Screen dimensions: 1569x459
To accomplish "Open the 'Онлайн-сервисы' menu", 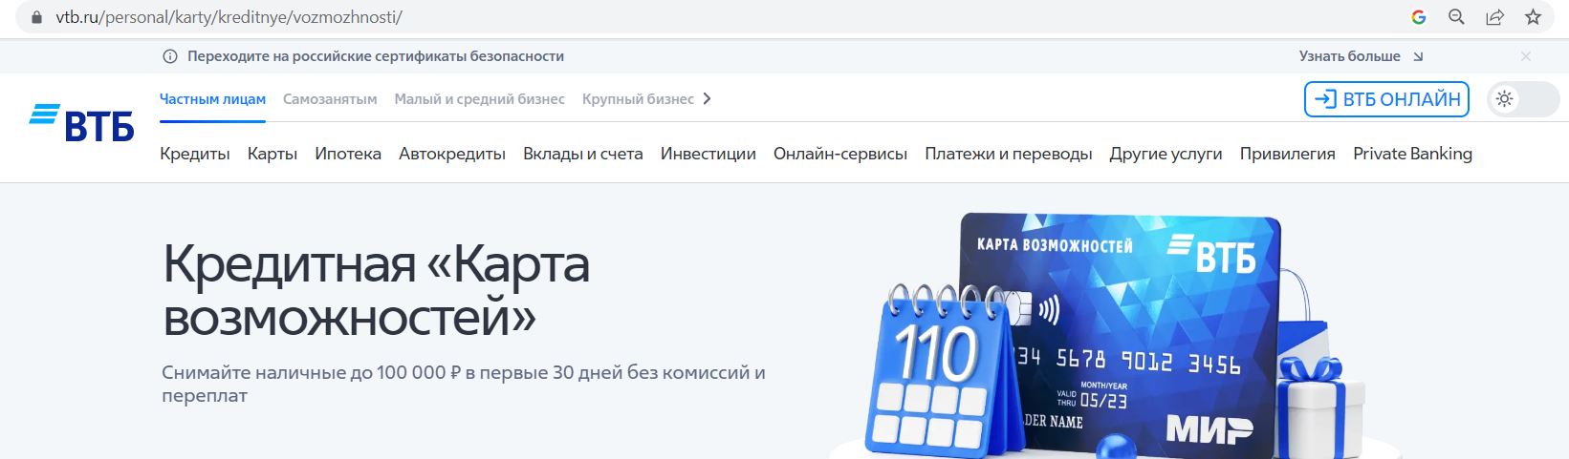I will (x=840, y=154).
